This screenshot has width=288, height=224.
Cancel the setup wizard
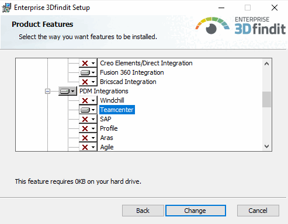tap(258, 211)
